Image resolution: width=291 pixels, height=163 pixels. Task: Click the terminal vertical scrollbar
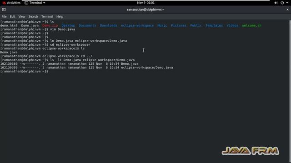pyautogui.click(x=290, y=91)
